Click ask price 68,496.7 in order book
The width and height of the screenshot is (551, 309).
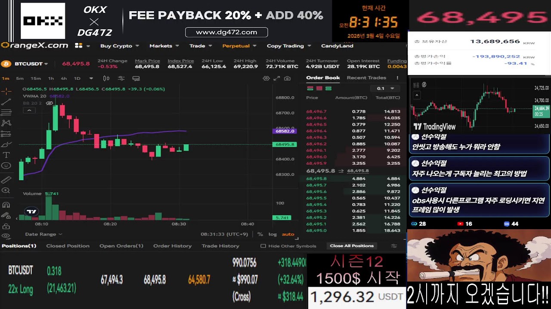[x=316, y=111]
